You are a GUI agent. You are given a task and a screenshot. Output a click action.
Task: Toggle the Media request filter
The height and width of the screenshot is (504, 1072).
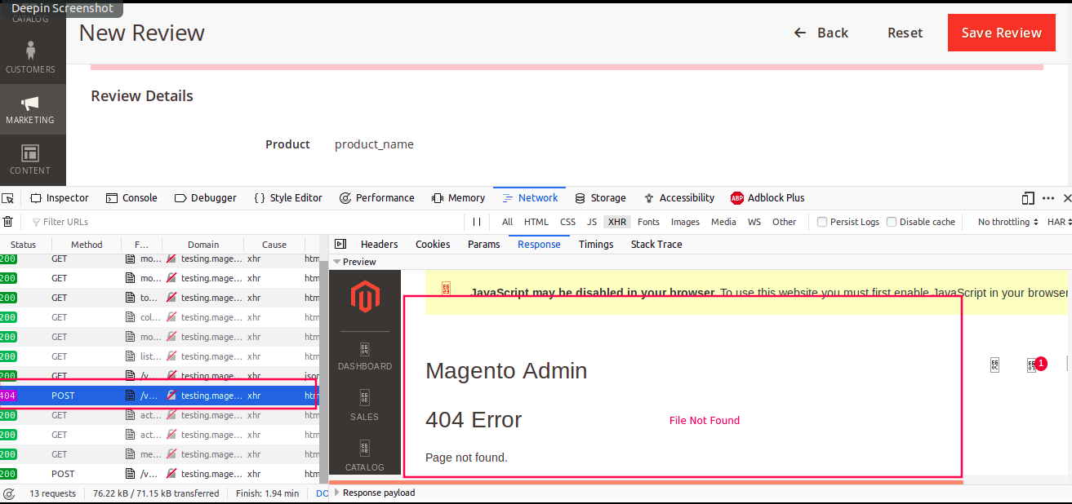coord(723,222)
